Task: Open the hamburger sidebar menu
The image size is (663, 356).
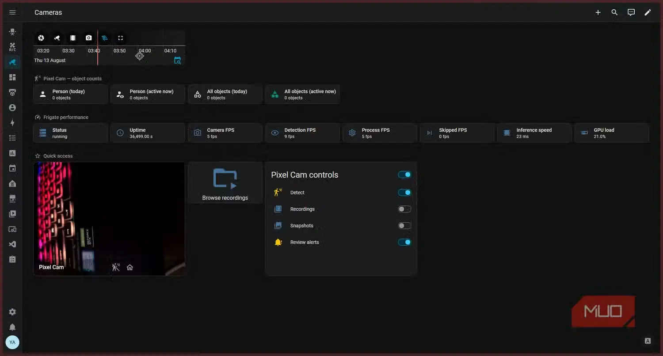Action: [x=12, y=12]
